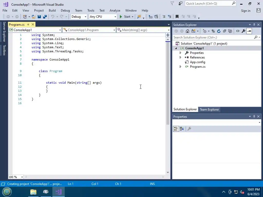Click Solution Explorer Properties wrench icon
Viewport: 263px width, 197px height.
pyautogui.click(x=243, y=31)
